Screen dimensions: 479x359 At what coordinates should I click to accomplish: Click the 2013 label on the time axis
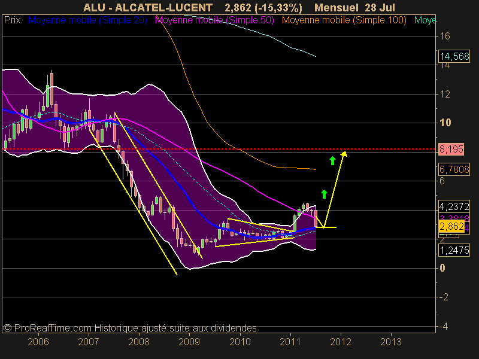[391, 342]
